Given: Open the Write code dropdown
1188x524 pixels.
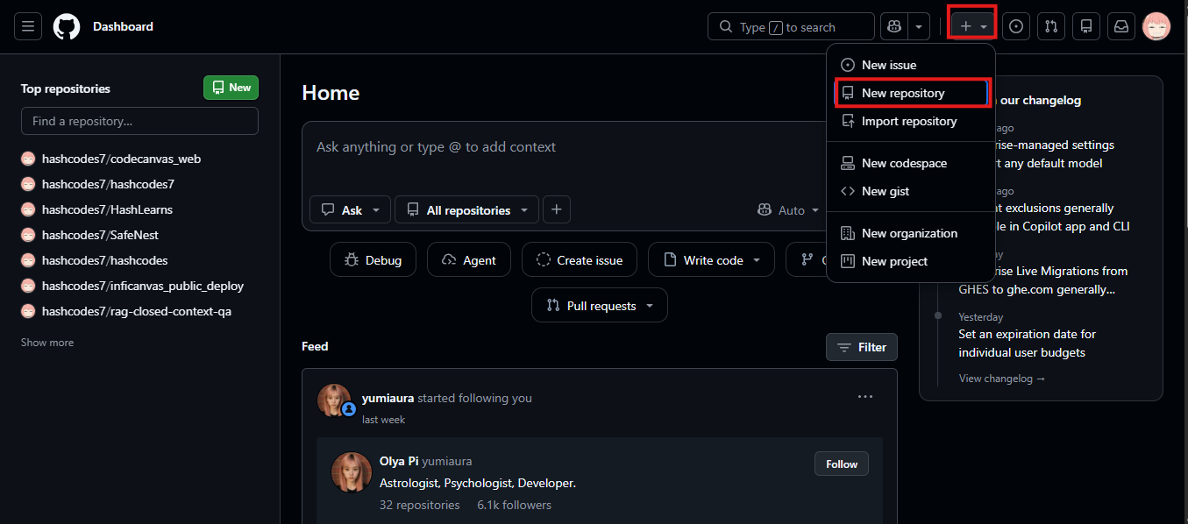Looking at the screenshot, I should 711,260.
